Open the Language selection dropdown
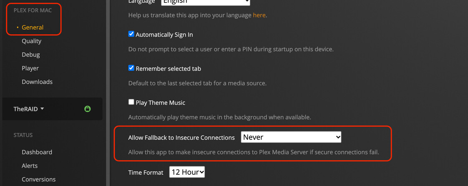The height and width of the screenshot is (186, 468). (205, 2)
